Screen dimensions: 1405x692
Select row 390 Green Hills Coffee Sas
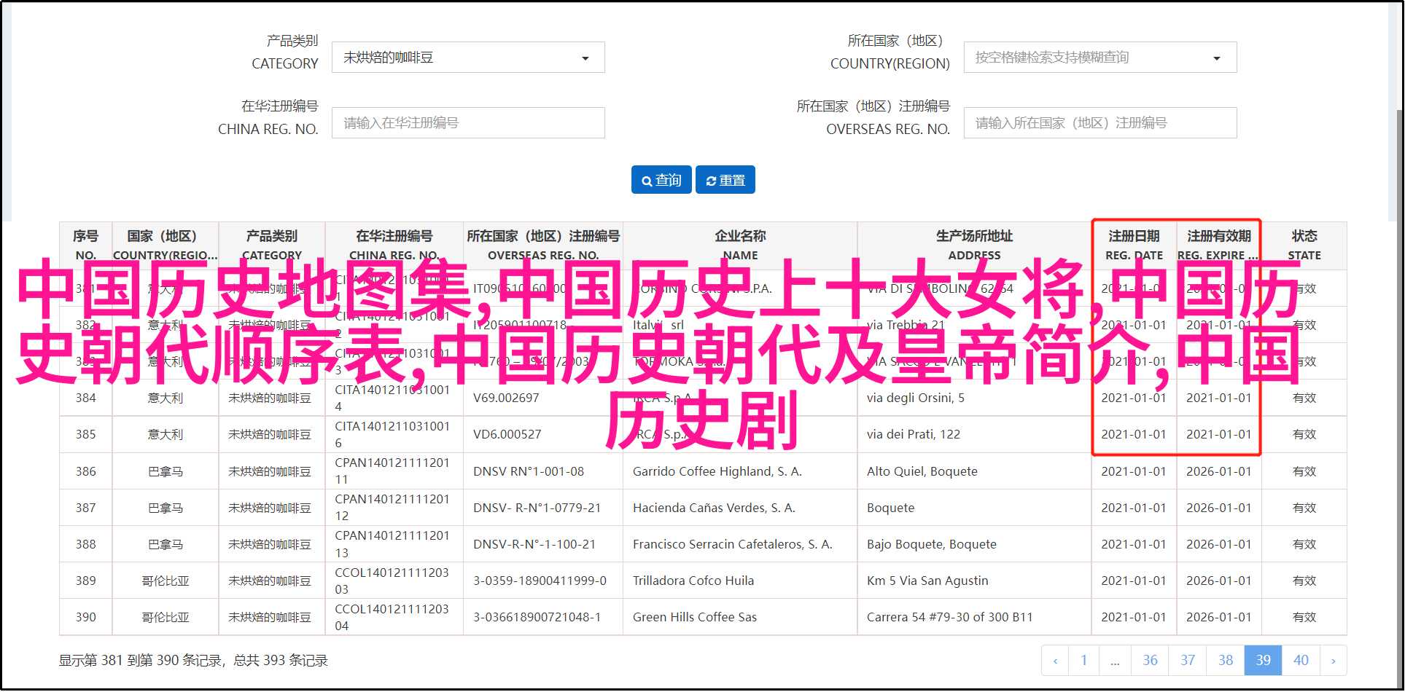point(694,617)
